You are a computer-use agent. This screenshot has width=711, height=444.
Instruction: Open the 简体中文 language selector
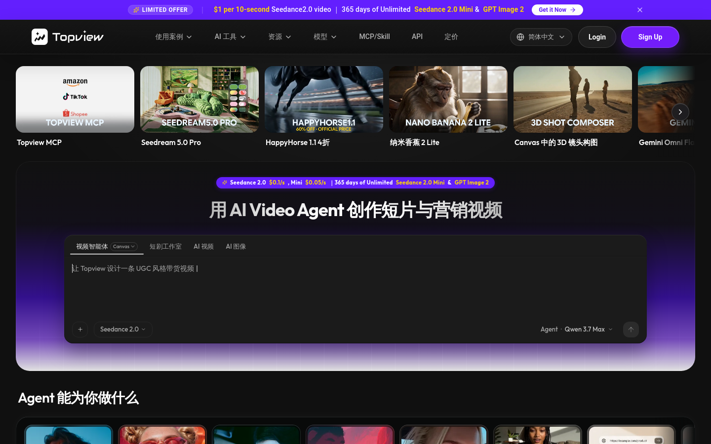click(x=541, y=37)
